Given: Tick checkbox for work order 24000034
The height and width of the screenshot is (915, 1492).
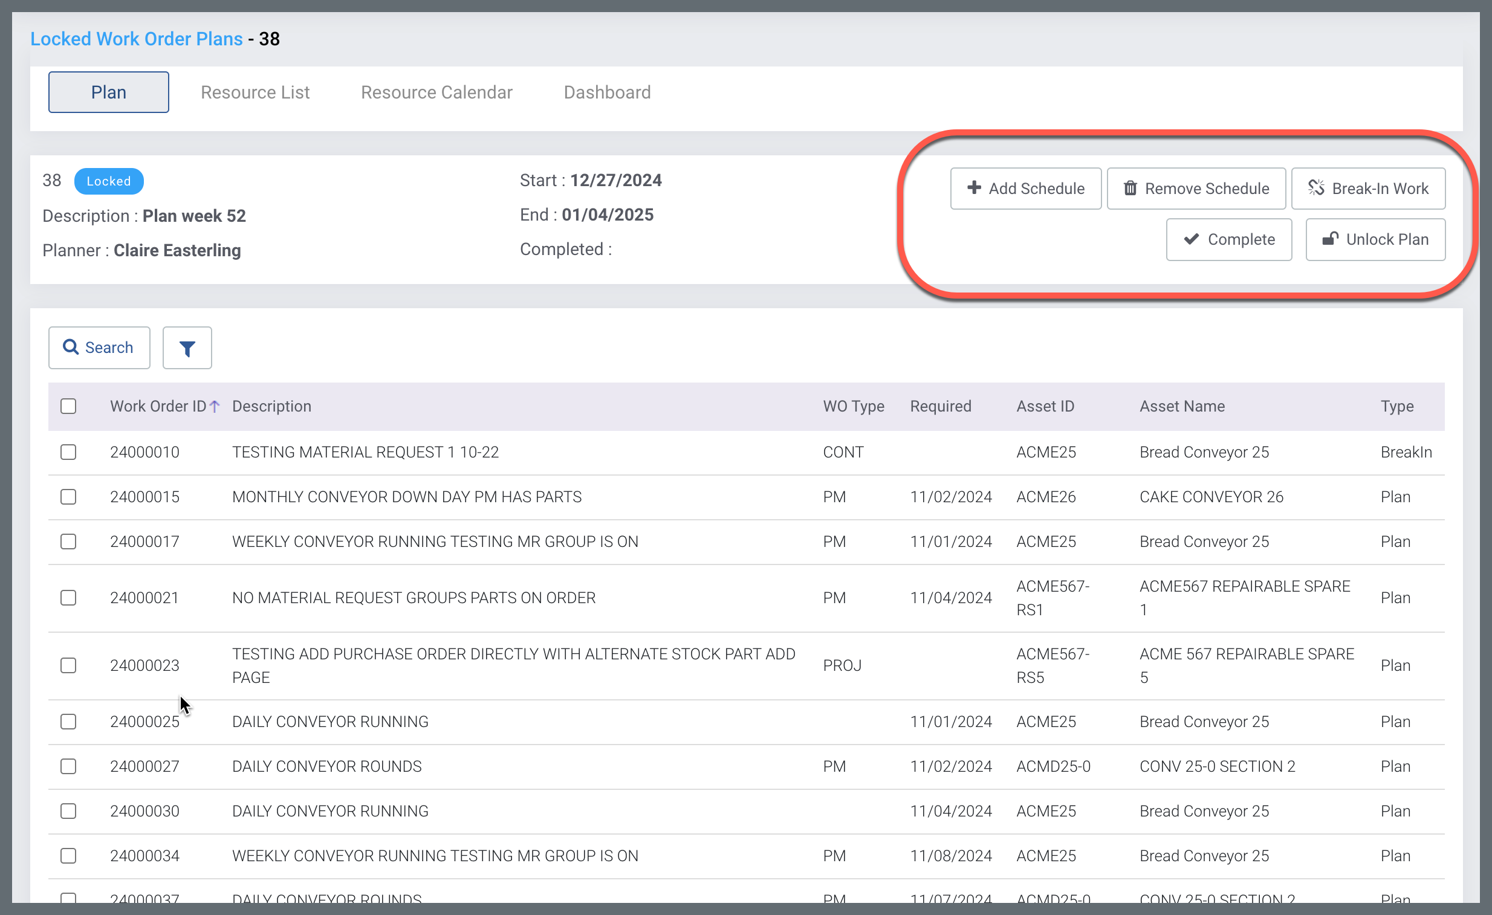Looking at the screenshot, I should click(x=68, y=856).
